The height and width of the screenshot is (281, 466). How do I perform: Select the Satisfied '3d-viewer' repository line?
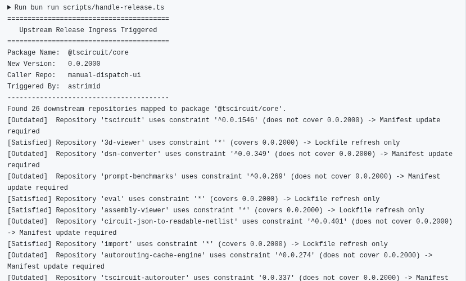point(203,142)
